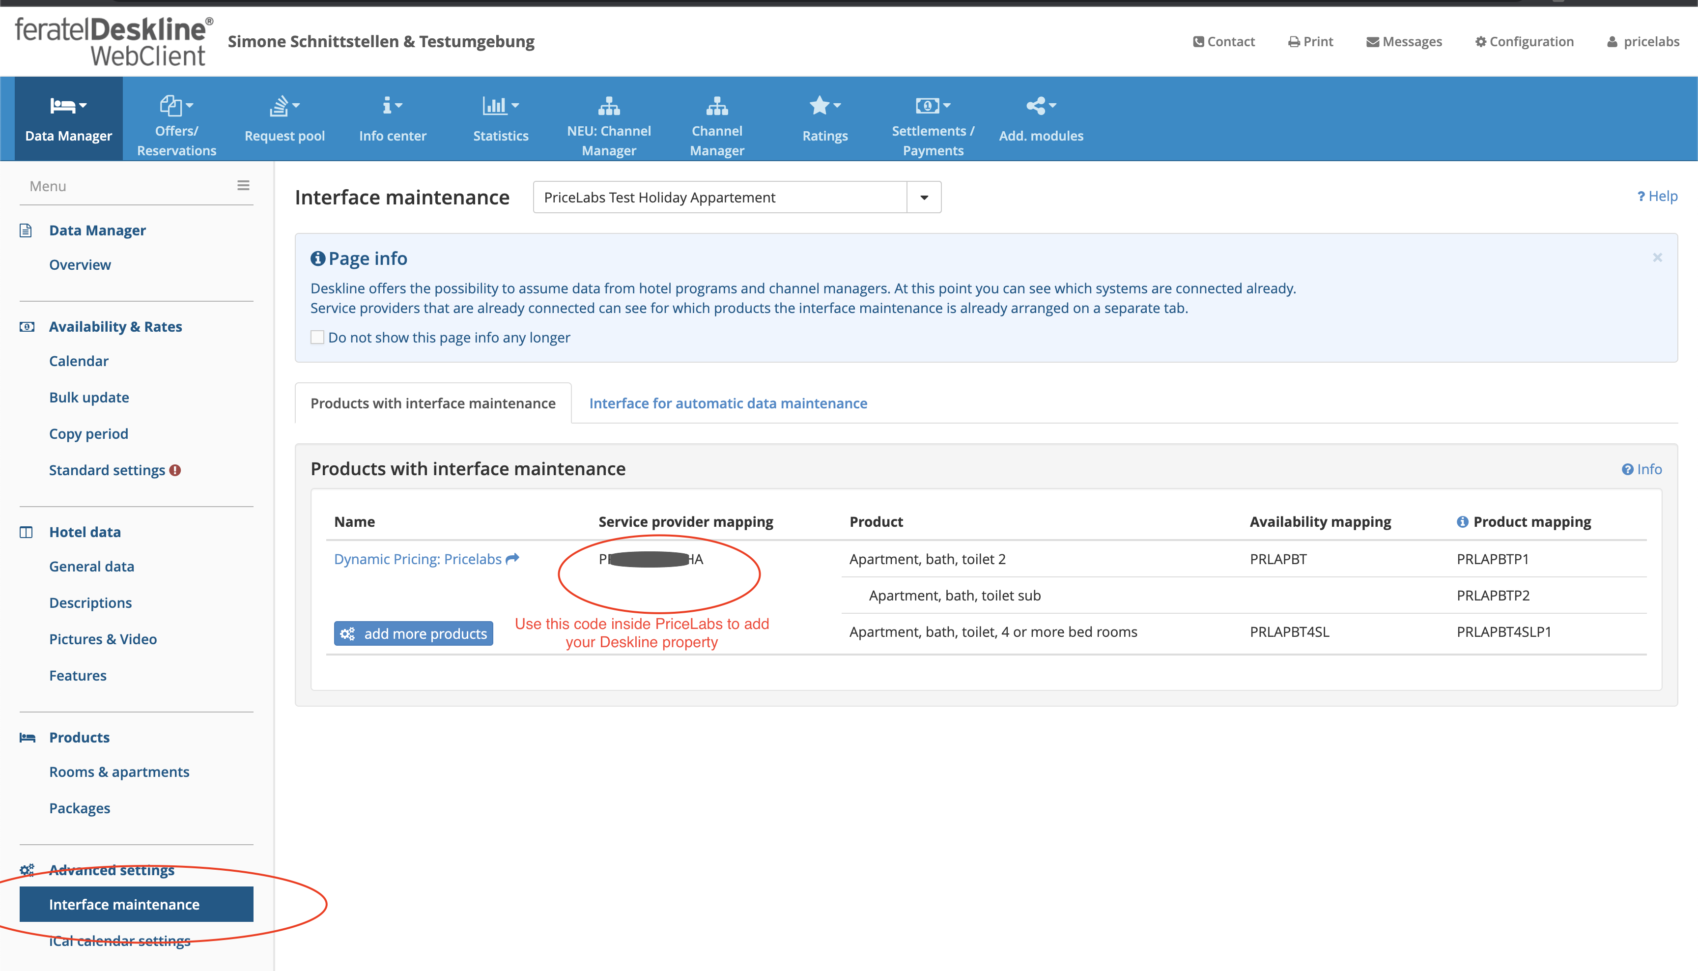This screenshot has height=971, width=1698.
Task: Click Hotel data book icon in sidebar
Action: point(26,532)
